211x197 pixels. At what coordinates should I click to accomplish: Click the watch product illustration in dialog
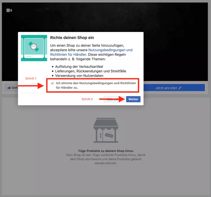(x=34, y=48)
